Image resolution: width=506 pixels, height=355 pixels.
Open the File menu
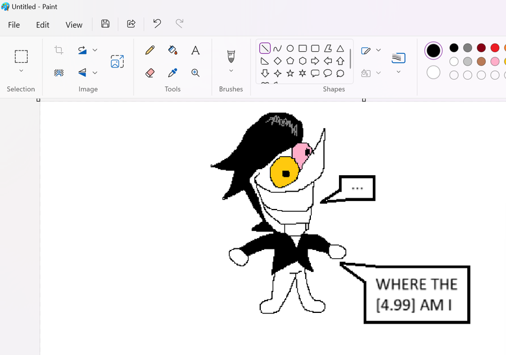pyautogui.click(x=14, y=25)
